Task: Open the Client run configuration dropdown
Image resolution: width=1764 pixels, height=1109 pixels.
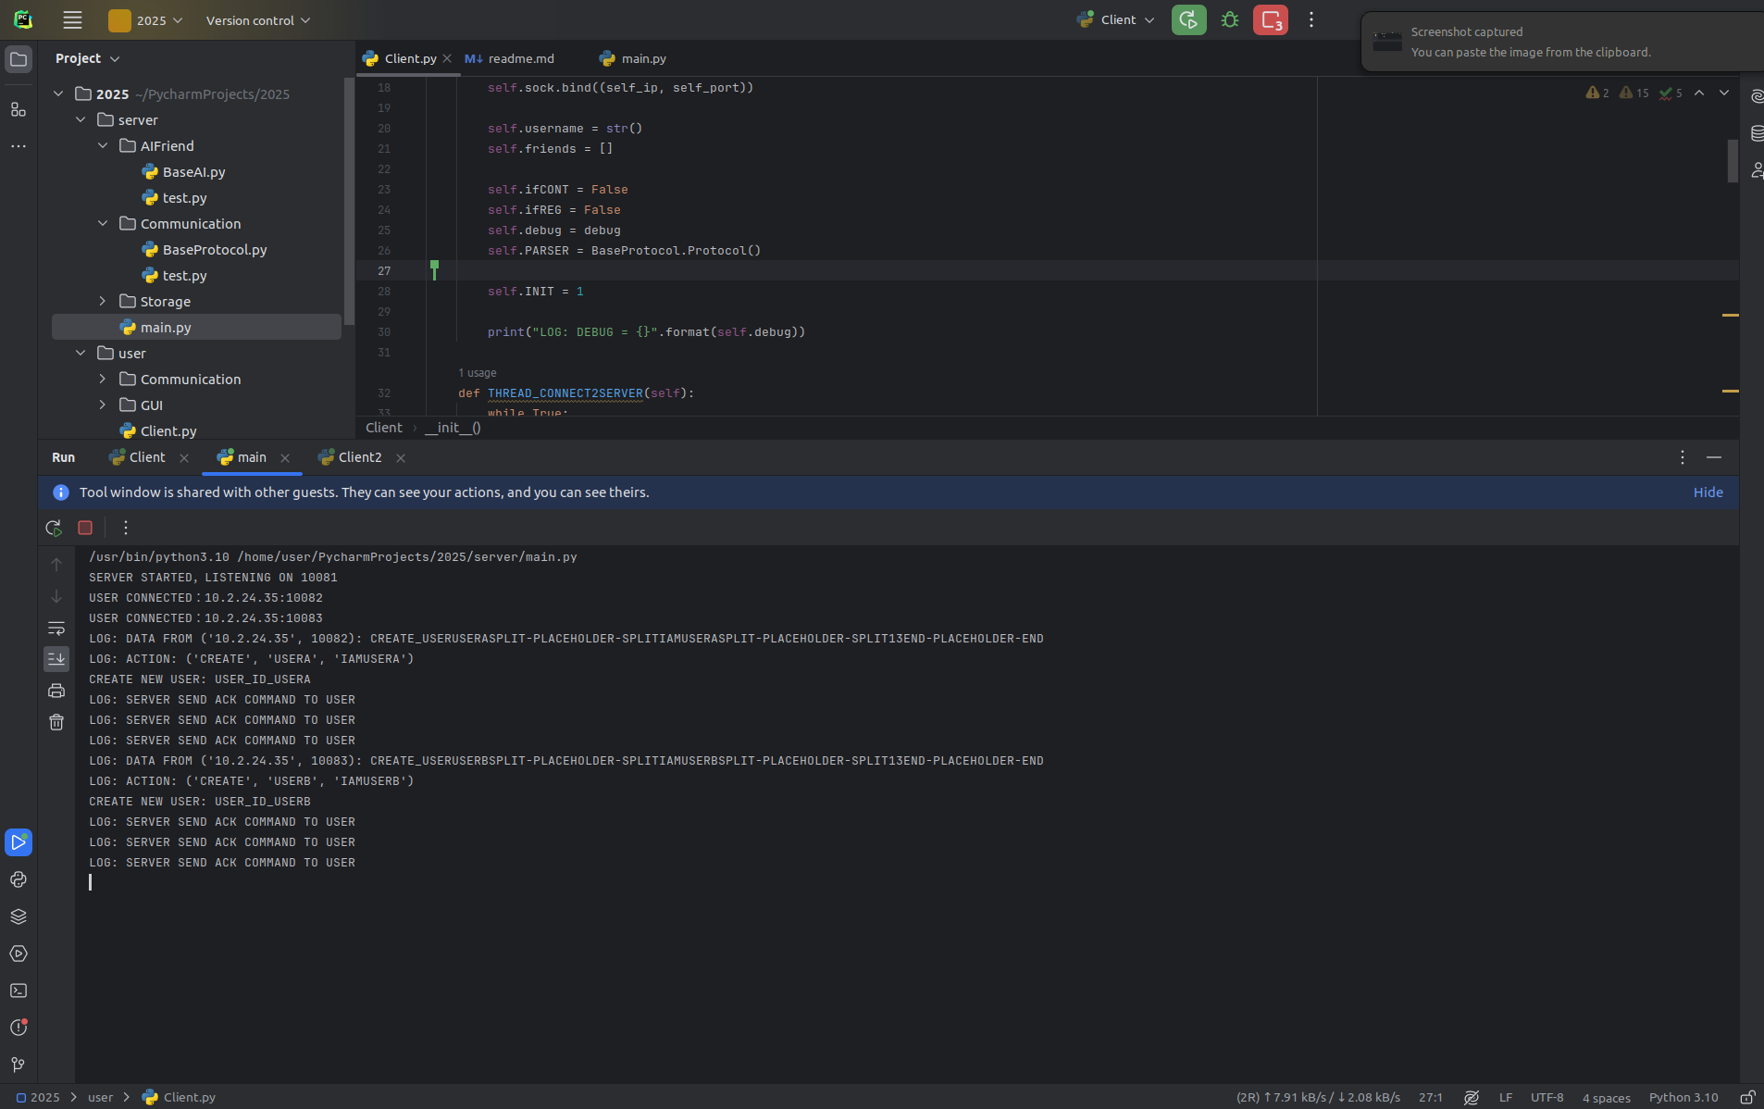Action: click(1117, 19)
